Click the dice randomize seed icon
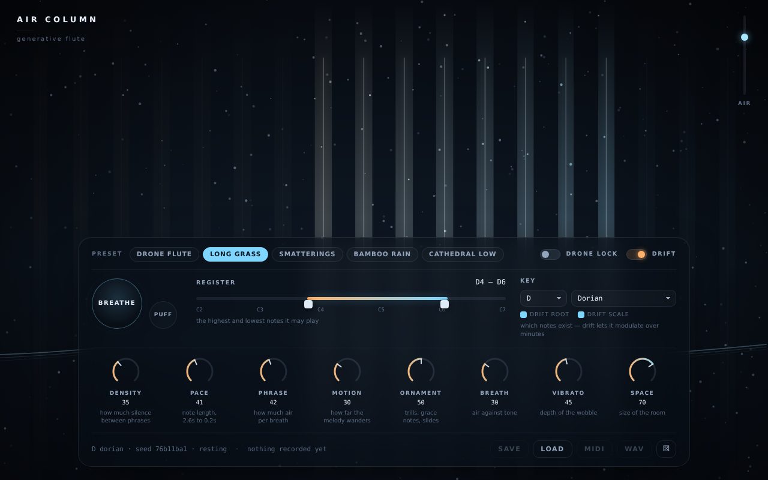The width and height of the screenshot is (768, 480). [666, 449]
